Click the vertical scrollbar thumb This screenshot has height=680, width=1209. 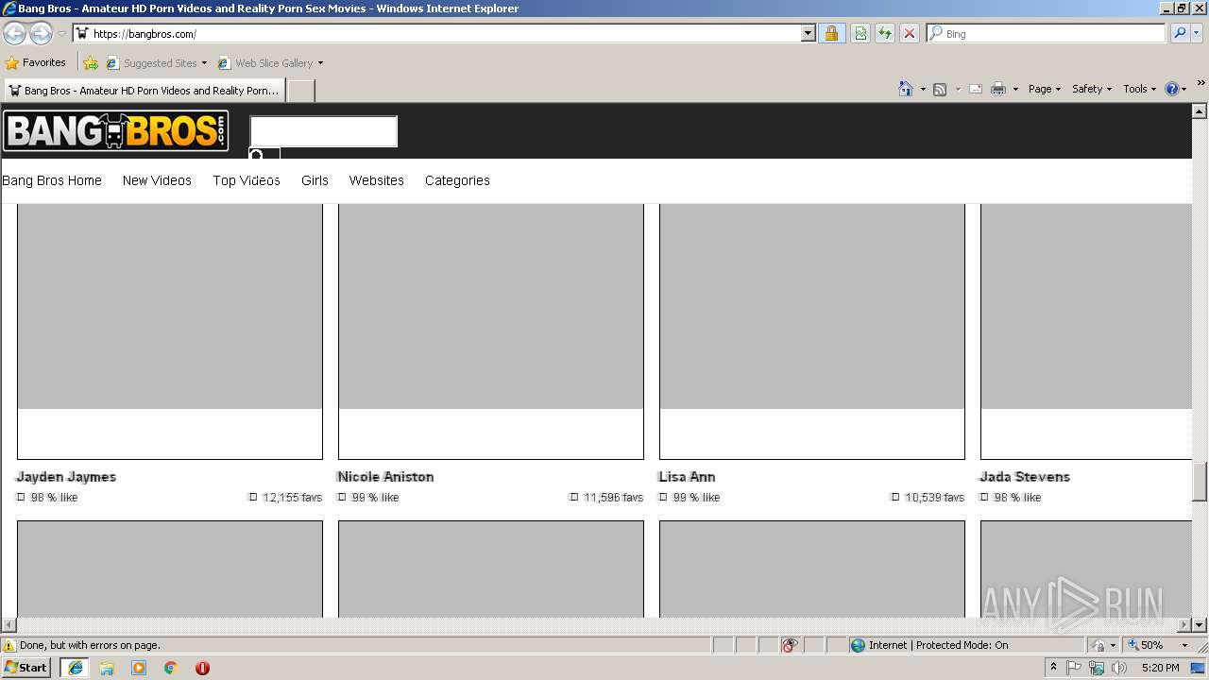point(1200,482)
